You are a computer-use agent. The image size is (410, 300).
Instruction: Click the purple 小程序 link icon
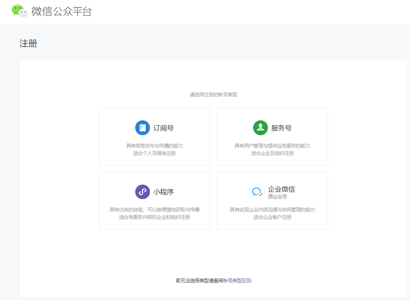143,192
